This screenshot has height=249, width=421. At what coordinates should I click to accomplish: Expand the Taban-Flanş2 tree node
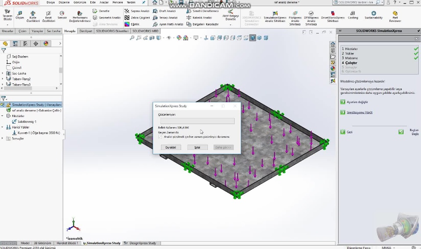(x=3, y=79)
